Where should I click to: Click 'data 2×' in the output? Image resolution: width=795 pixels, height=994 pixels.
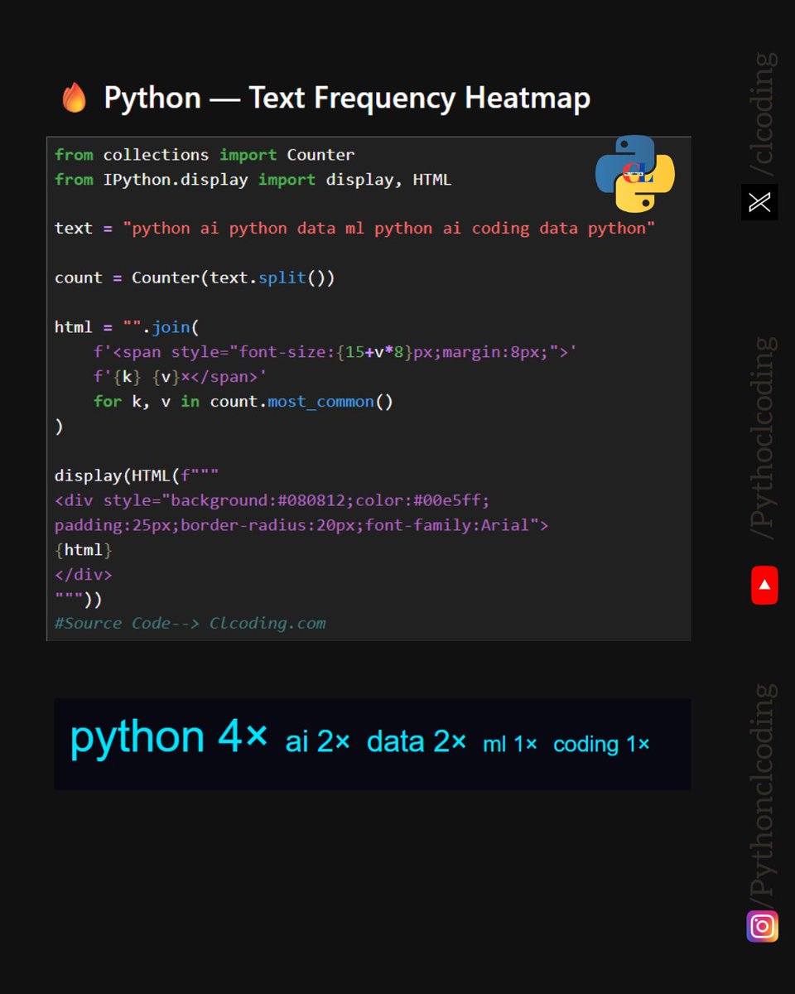417,742
